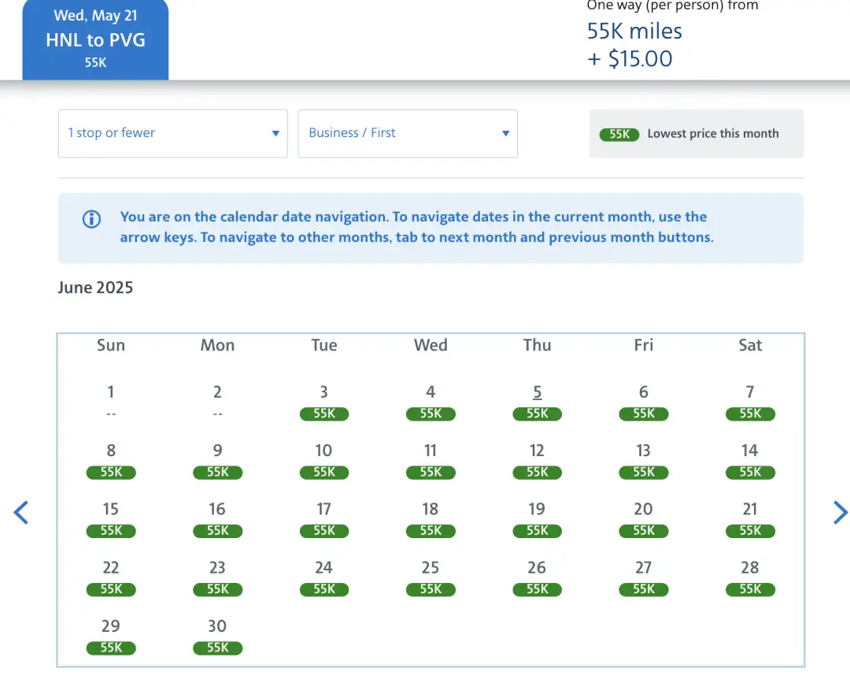Select June 5 on the calendar
Image resolution: width=850 pixels, height=683 pixels.
537,401
